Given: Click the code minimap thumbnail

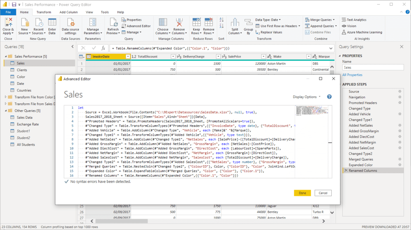Looking at the screenshot, I should 312,110.
